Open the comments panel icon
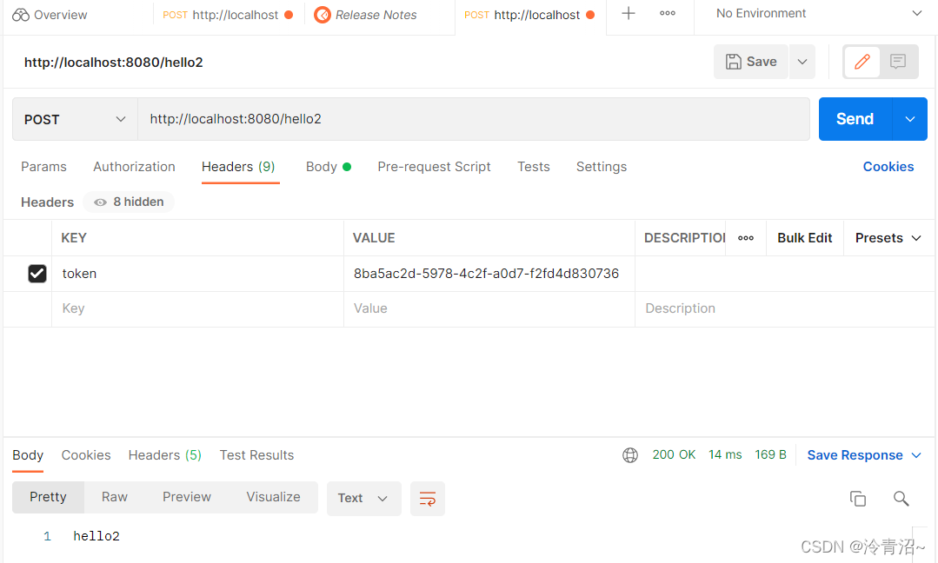The image size is (938, 563). coord(898,62)
